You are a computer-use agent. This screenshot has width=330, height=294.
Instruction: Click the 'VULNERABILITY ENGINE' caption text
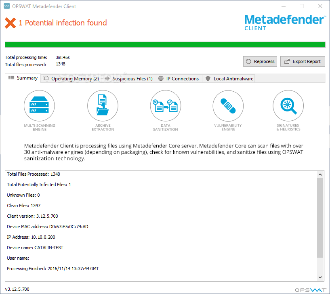(228, 127)
